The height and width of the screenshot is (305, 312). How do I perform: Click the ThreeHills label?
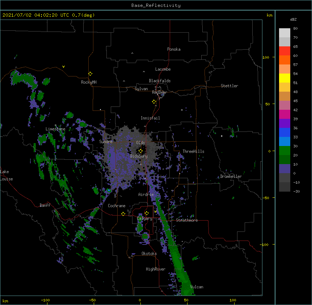point(193,151)
